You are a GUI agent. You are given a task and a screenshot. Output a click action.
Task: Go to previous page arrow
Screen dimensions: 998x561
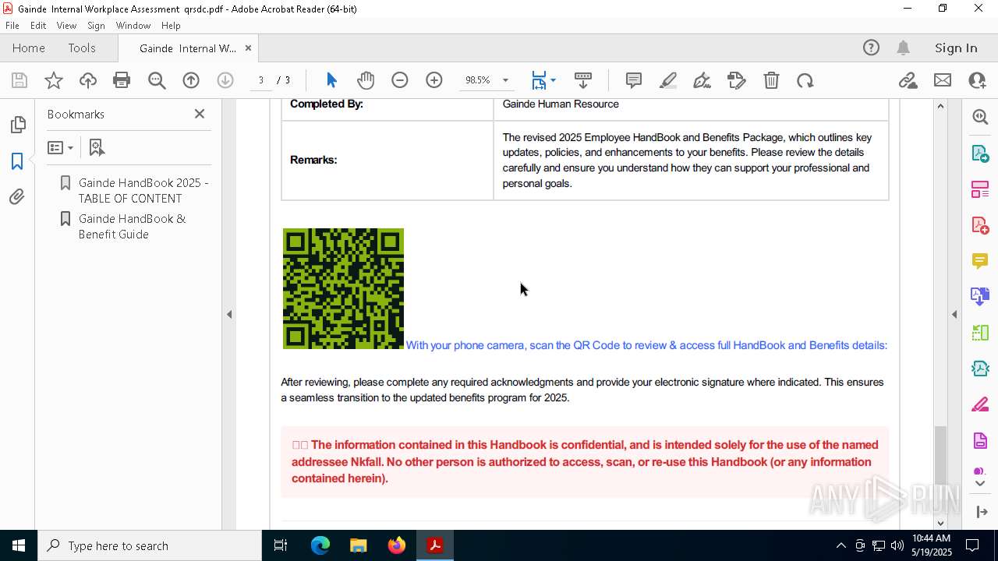[x=191, y=80]
